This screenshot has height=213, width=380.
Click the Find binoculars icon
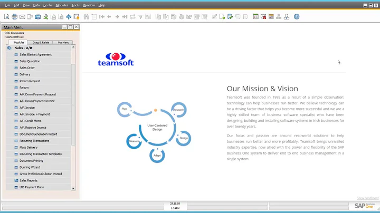click(86, 16)
